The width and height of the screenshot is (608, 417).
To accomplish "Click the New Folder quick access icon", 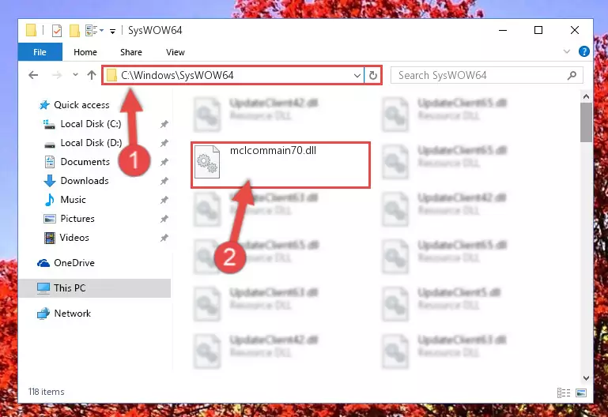I will tap(74, 30).
